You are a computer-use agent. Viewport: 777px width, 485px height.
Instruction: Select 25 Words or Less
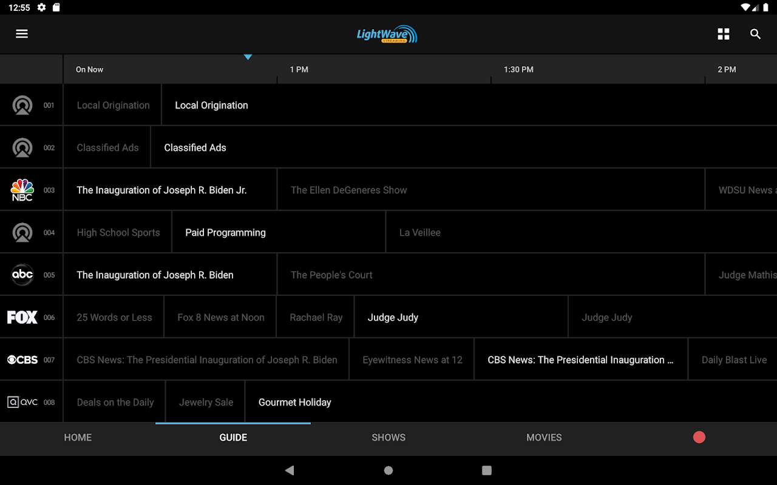pyautogui.click(x=114, y=318)
